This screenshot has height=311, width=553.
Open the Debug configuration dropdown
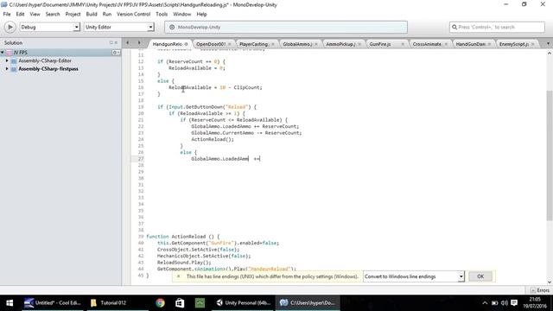pos(50,27)
